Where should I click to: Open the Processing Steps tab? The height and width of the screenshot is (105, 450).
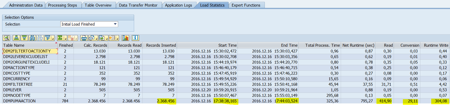pyautogui.click(x=62, y=5)
